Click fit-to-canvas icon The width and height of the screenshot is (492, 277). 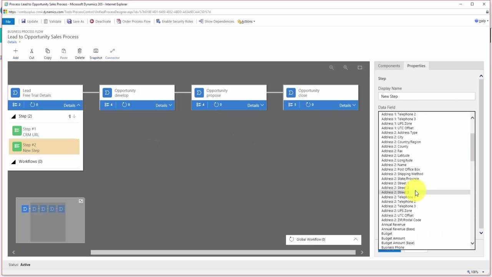pos(360,67)
